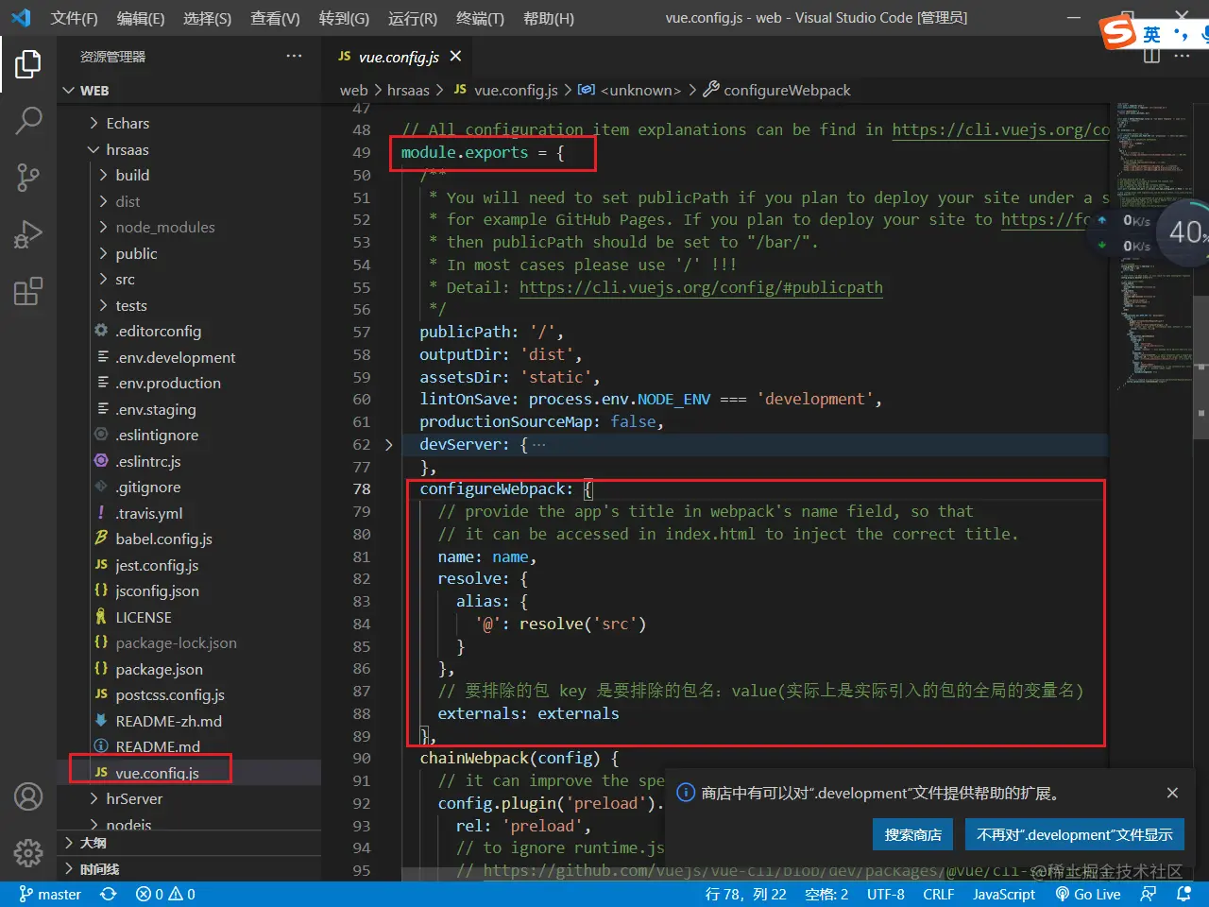Screen dimensions: 1209x907
Task: Open notifications bell in status bar
Action: tap(1183, 894)
